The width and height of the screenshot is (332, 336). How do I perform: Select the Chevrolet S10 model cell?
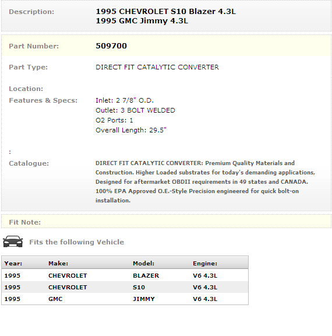(139, 288)
